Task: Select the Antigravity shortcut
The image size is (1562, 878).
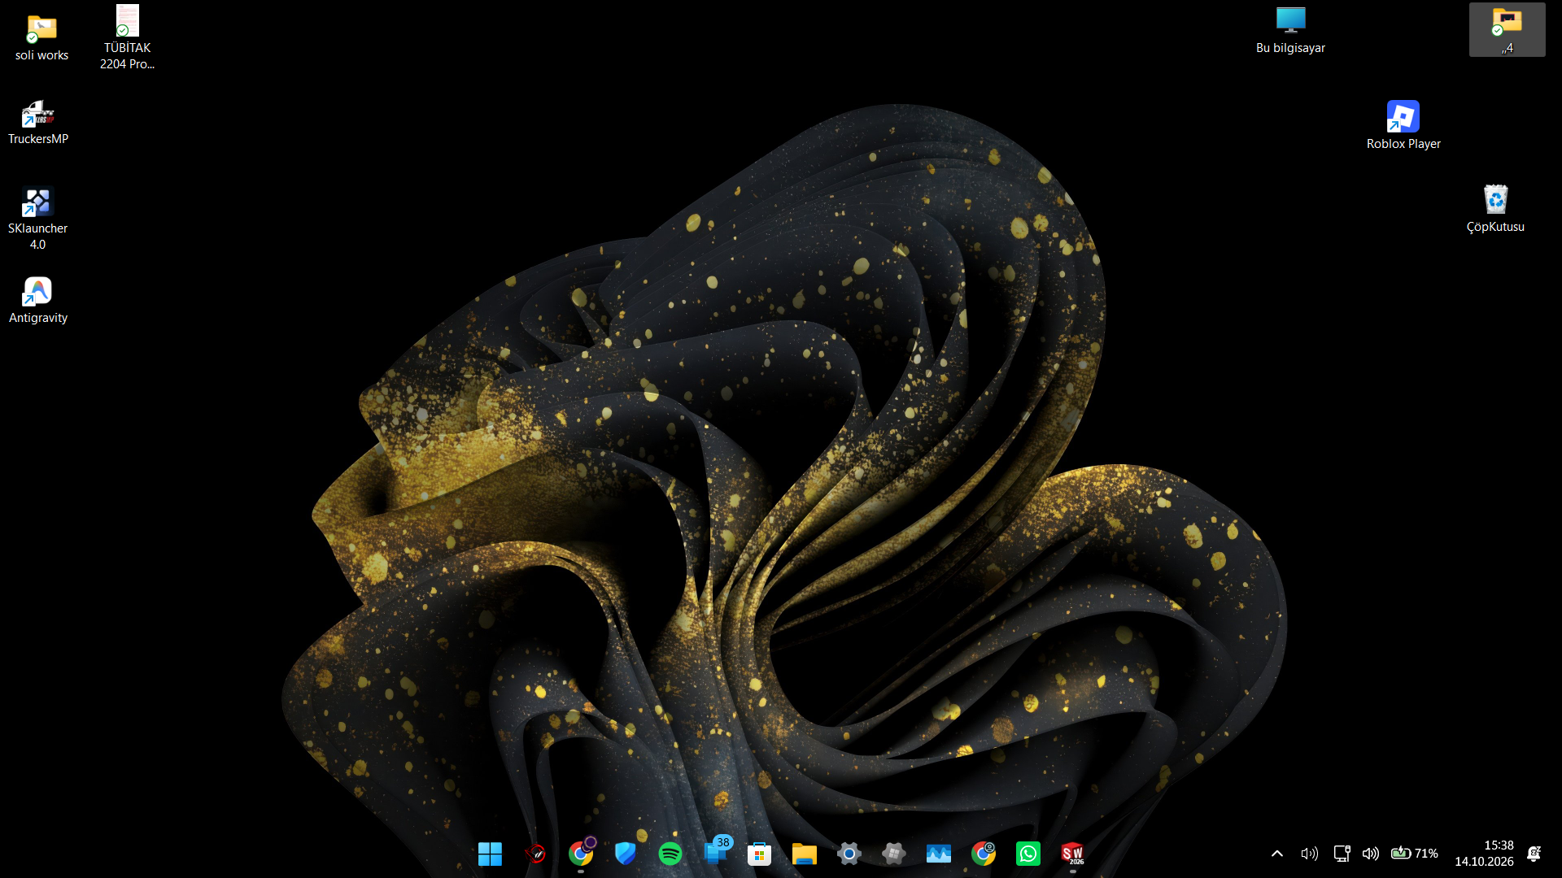Action: click(38, 301)
